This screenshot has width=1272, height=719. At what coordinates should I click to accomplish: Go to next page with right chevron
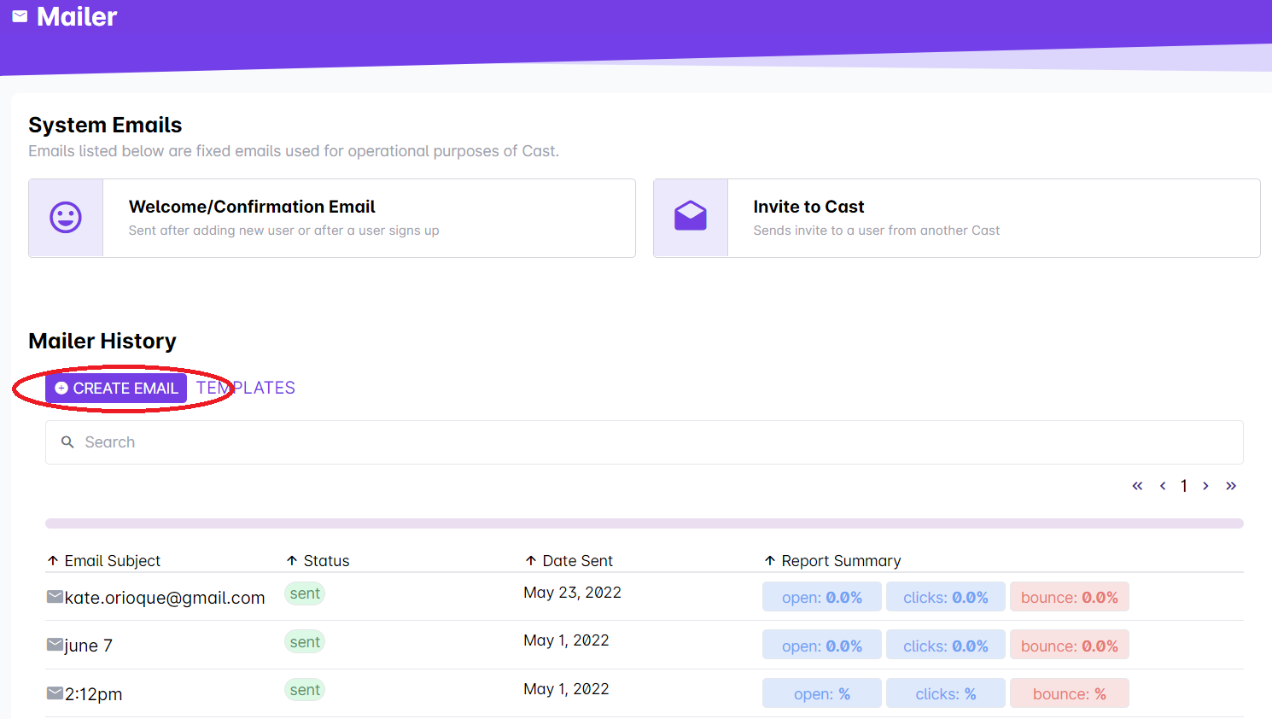click(1205, 486)
